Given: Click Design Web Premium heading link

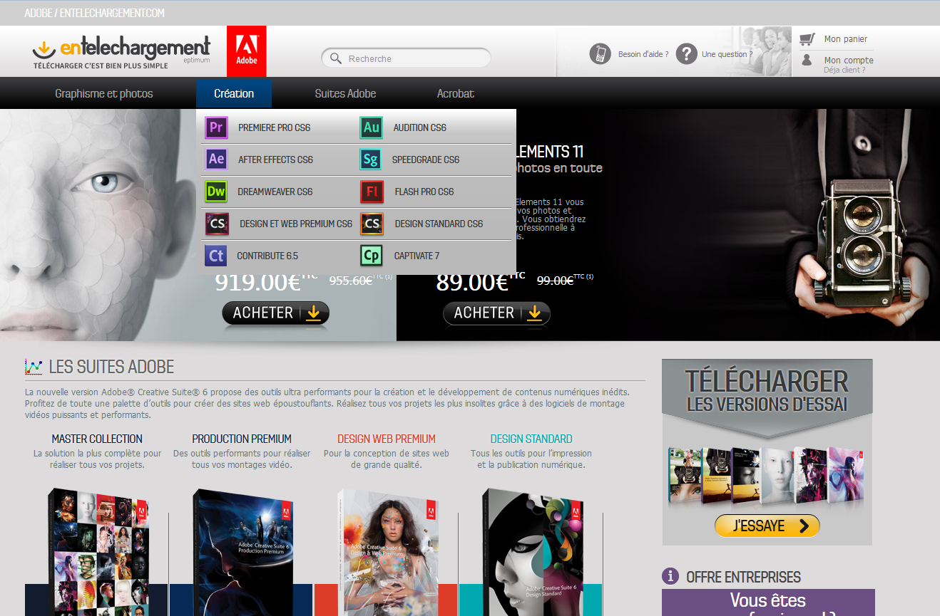Looking at the screenshot, I should (387, 439).
